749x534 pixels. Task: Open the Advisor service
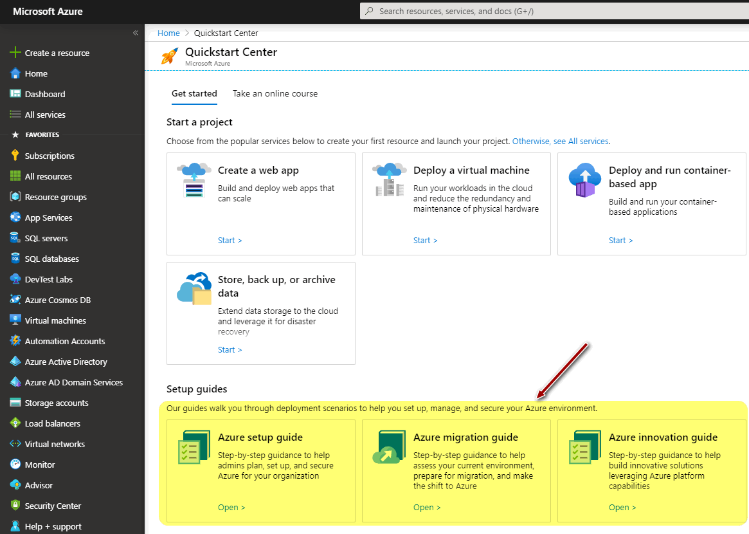41,484
